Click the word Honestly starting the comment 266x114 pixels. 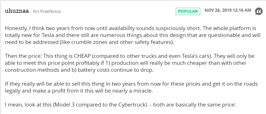coord(16,28)
